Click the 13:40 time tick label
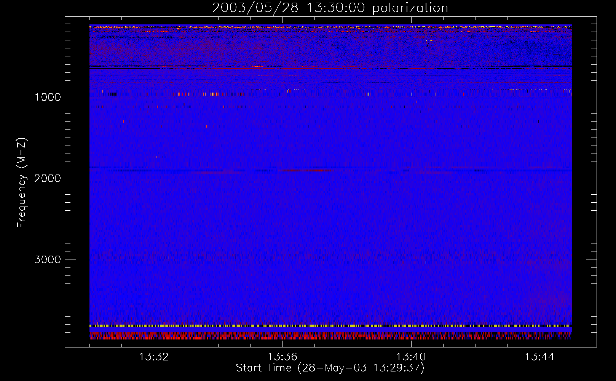 click(x=411, y=357)
